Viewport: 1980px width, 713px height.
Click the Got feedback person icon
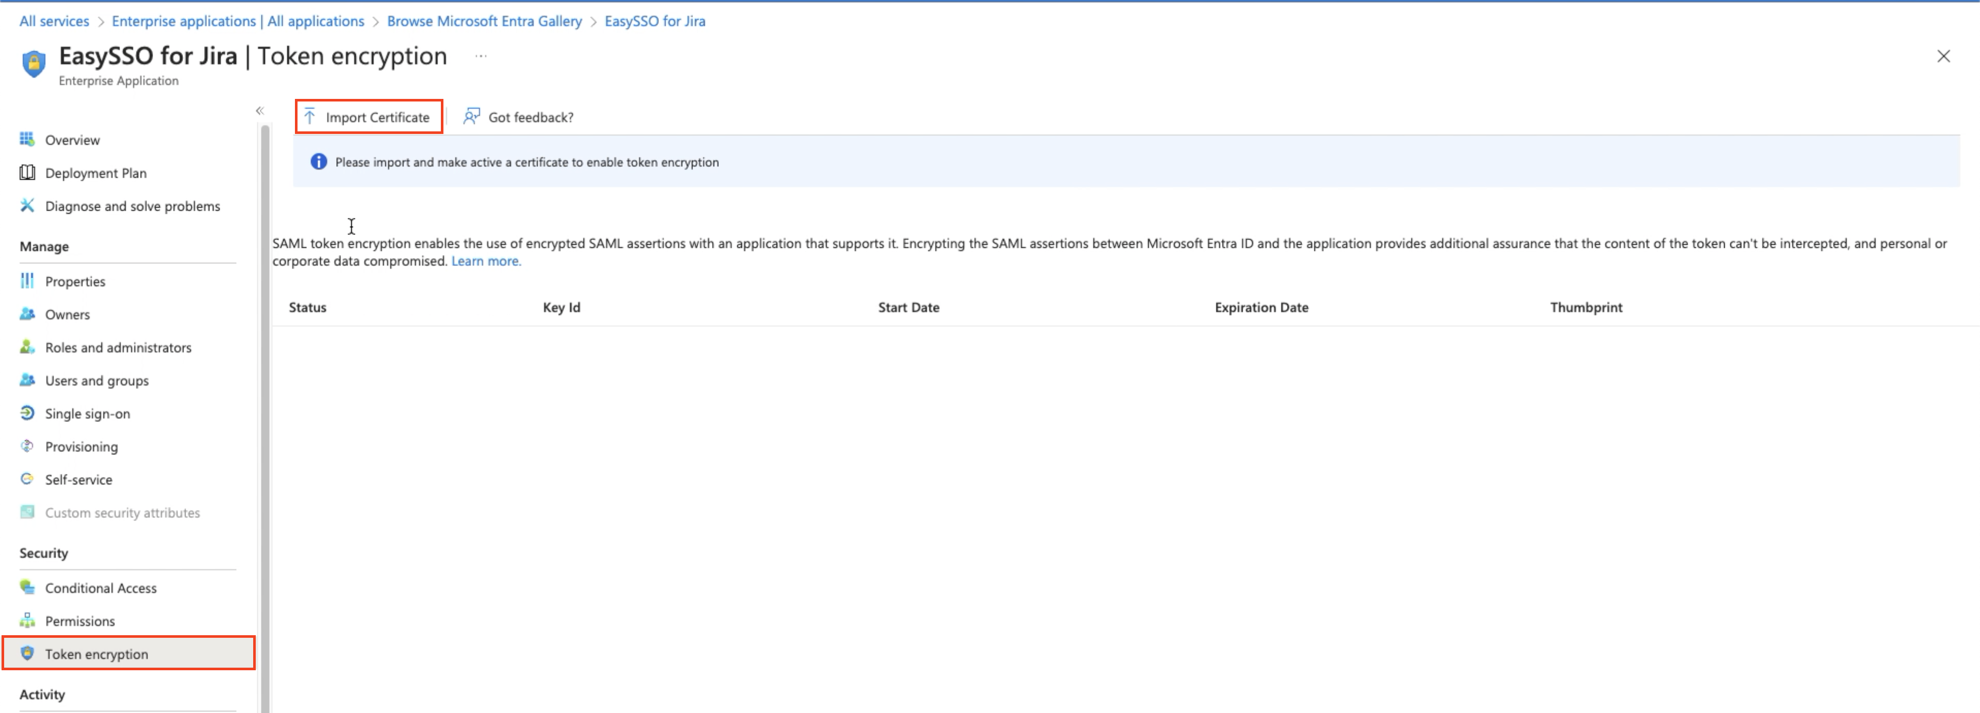point(471,116)
